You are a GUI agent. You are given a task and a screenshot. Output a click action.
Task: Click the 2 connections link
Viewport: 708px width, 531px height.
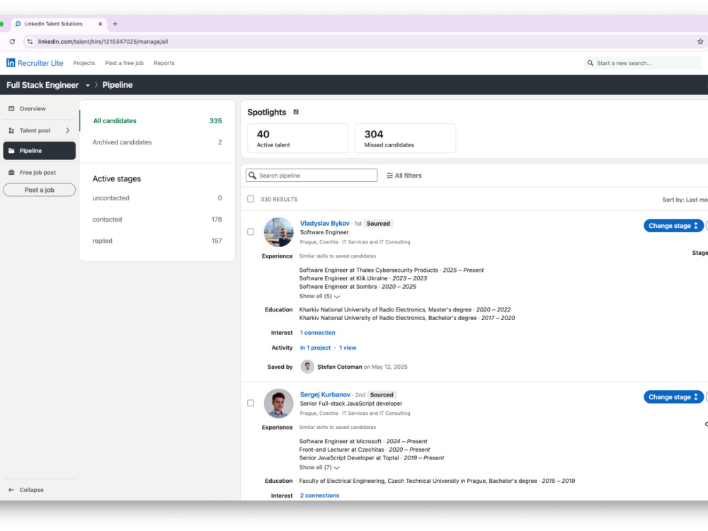pos(320,496)
